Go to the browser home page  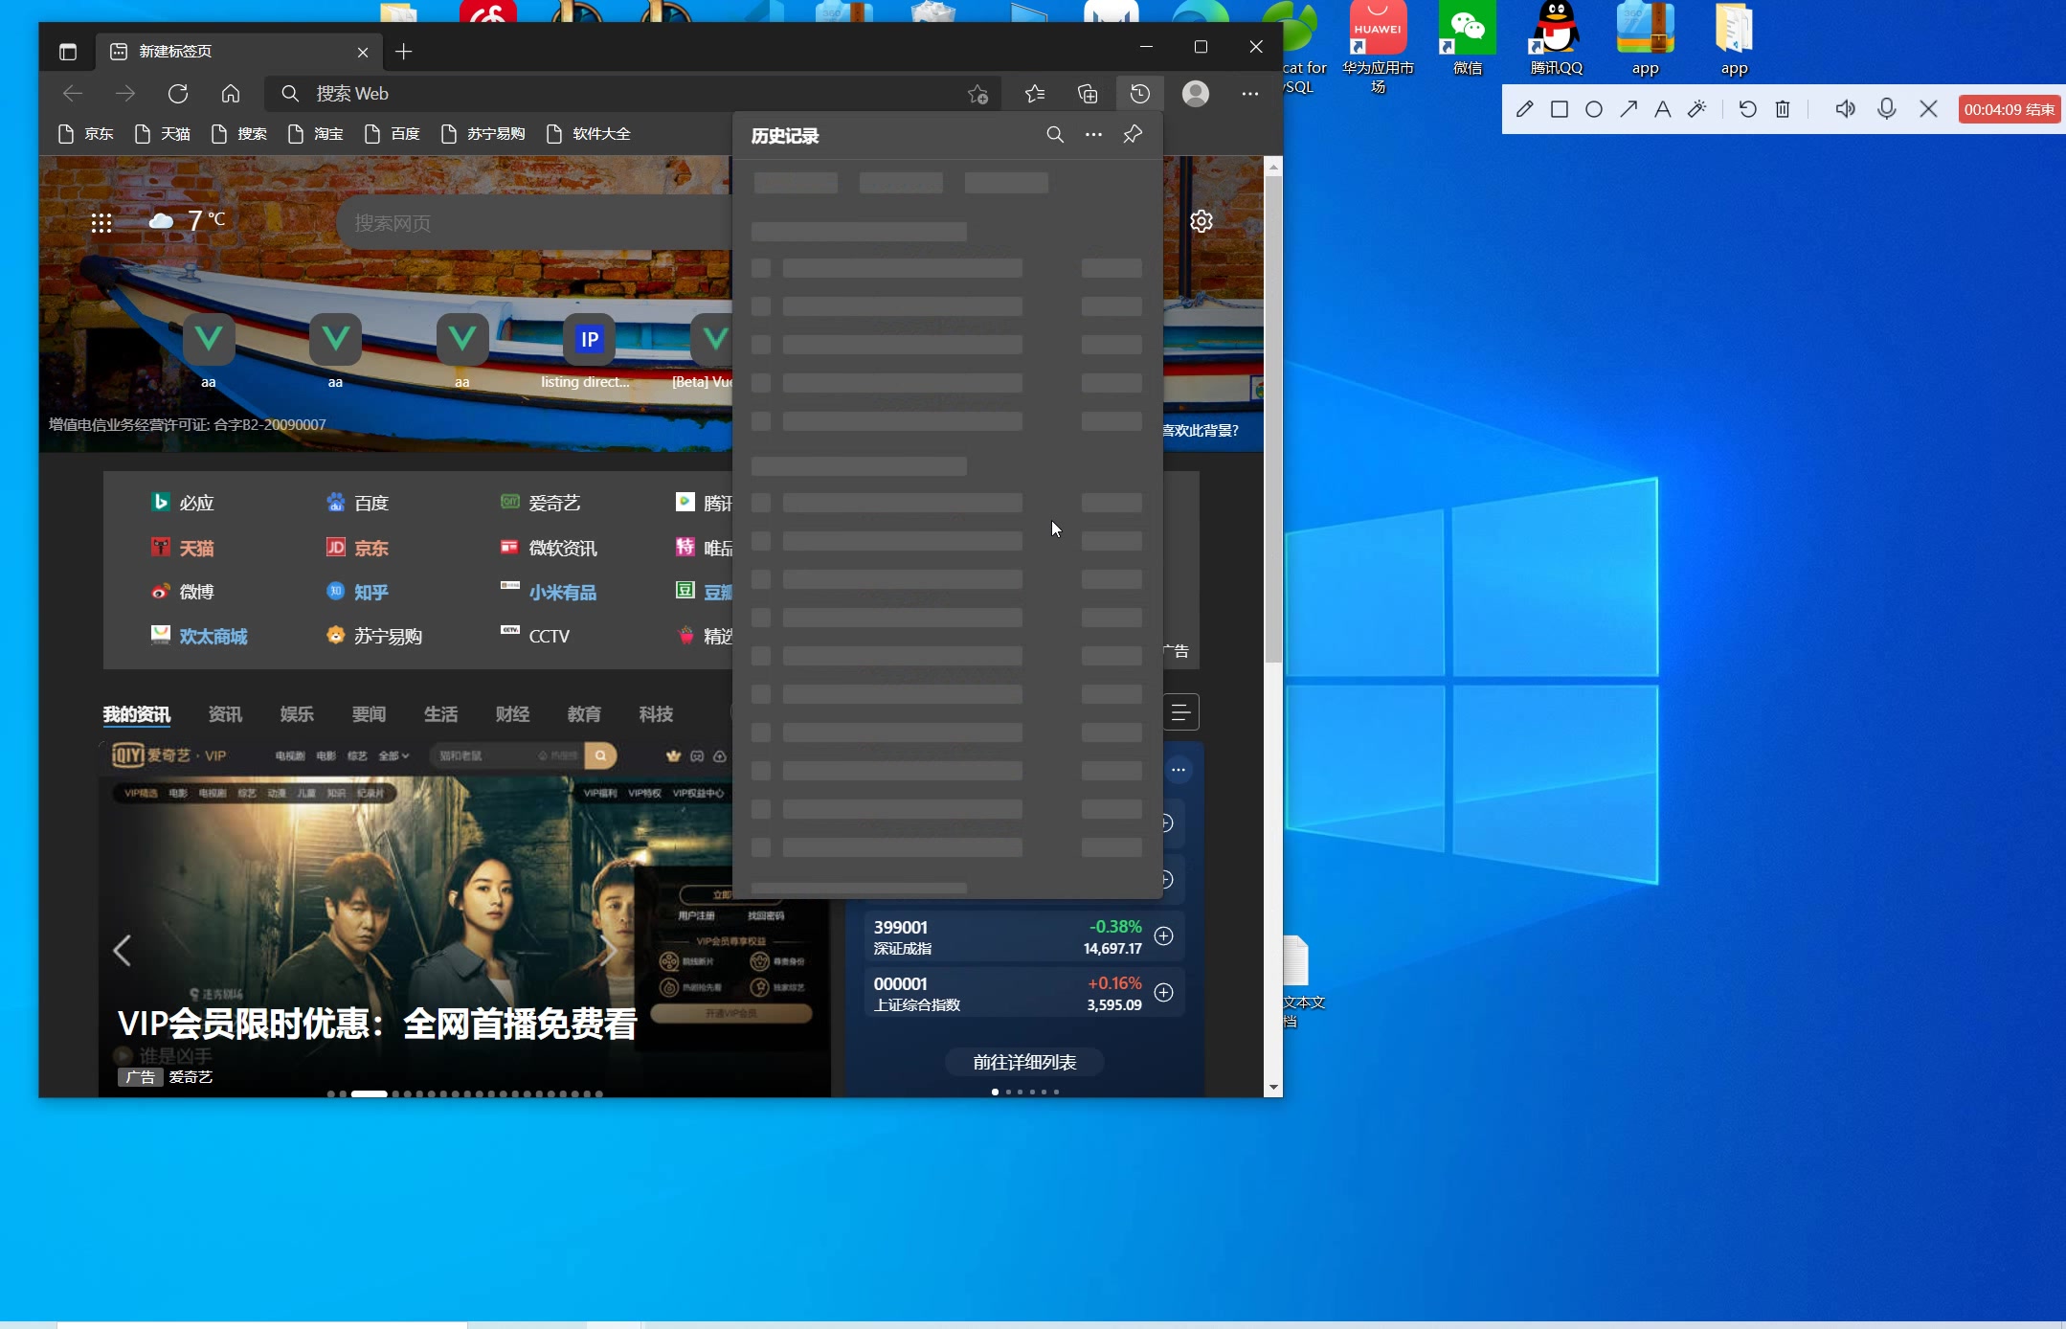231,94
